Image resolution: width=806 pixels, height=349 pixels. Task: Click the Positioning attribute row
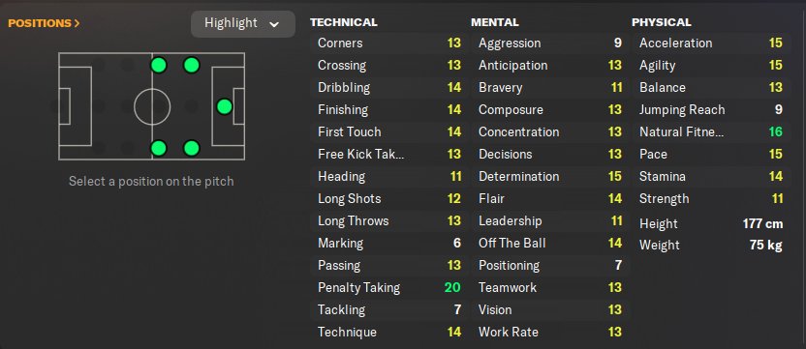coord(549,265)
